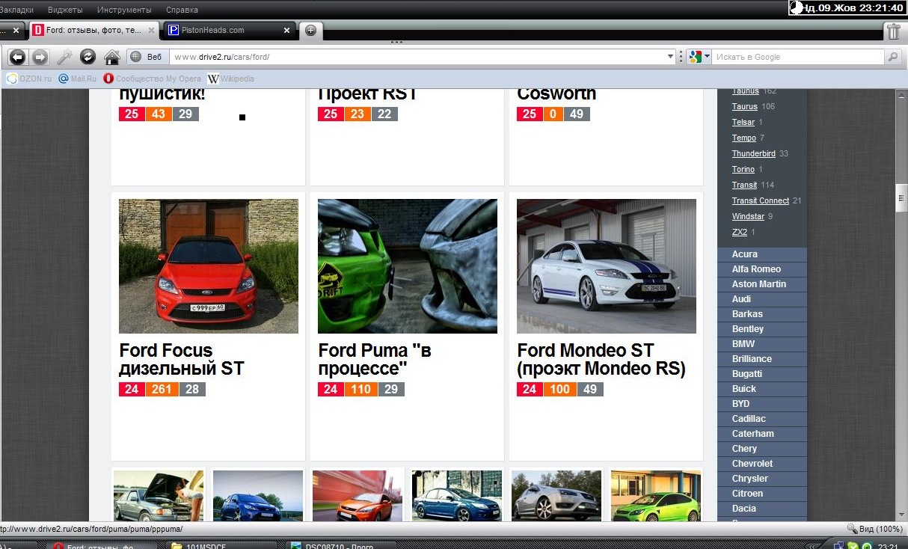Click the Google search engine icon
This screenshot has width=908, height=549.
[695, 57]
